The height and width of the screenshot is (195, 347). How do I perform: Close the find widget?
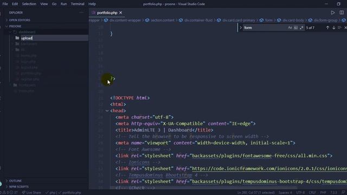pyautogui.click(x=345, y=28)
